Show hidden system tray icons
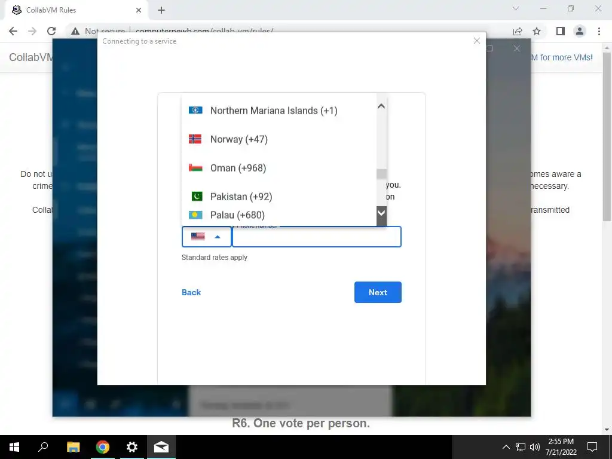Viewport: 612px width, 459px height. click(x=506, y=447)
